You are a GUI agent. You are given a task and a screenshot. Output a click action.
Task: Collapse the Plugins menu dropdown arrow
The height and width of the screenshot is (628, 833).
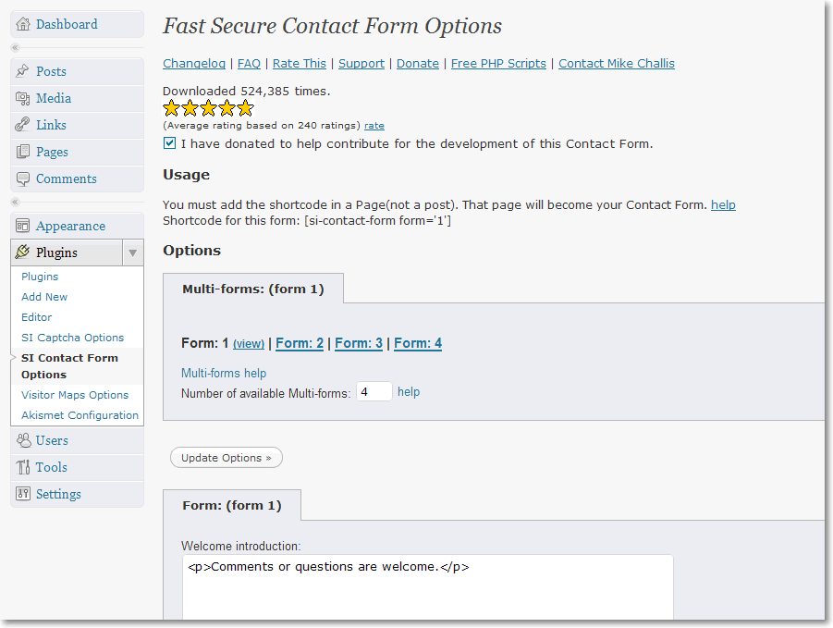132,252
